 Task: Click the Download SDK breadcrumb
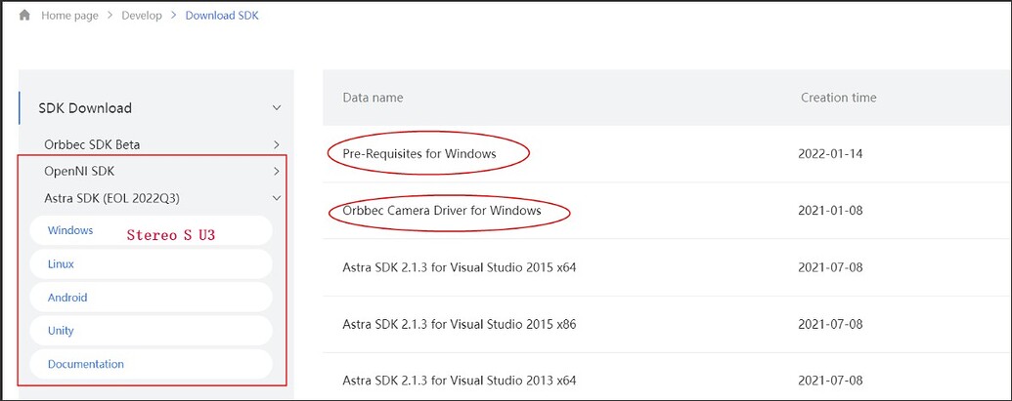pos(222,16)
